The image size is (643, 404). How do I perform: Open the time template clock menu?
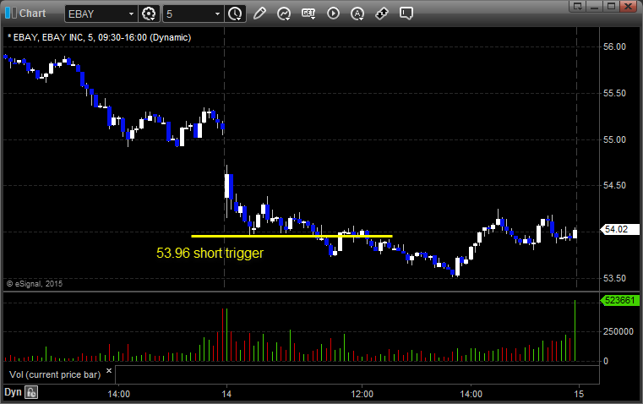pyautogui.click(x=235, y=14)
